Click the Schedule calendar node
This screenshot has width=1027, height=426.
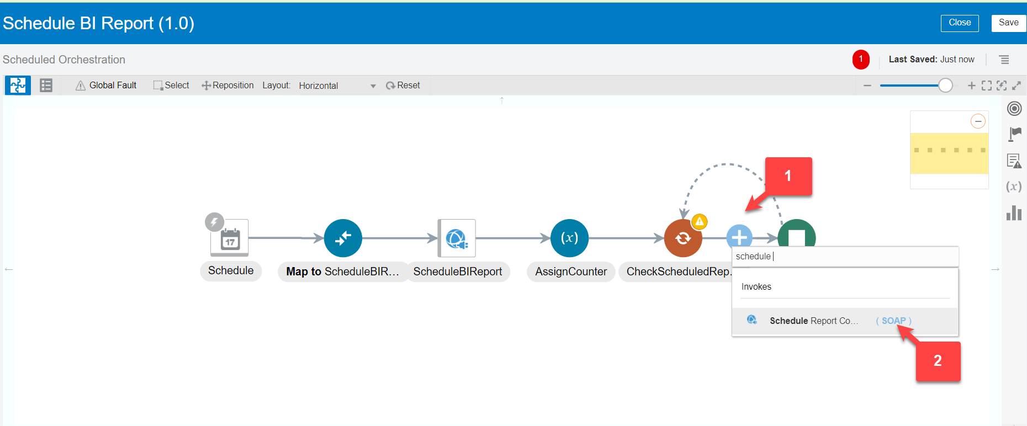[230, 238]
